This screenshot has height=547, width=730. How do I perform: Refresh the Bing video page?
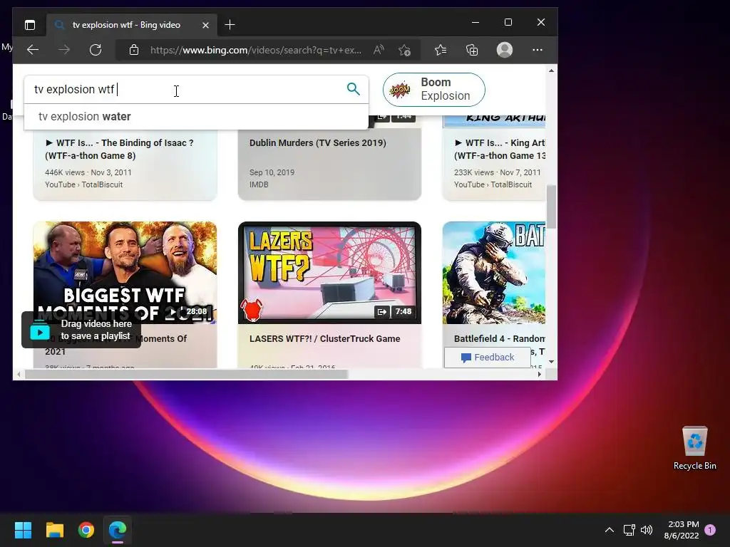[96, 50]
